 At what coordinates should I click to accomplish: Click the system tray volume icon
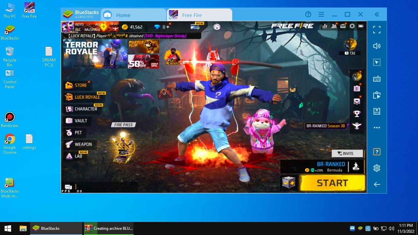click(x=391, y=228)
